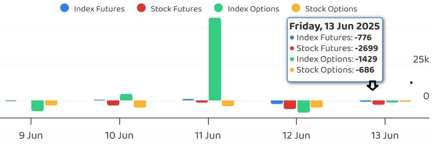The height and width of the screenshot is (144, 433).
Task: Click the red Stock Futures bar for 12 Jun
Action: [290, 104]
